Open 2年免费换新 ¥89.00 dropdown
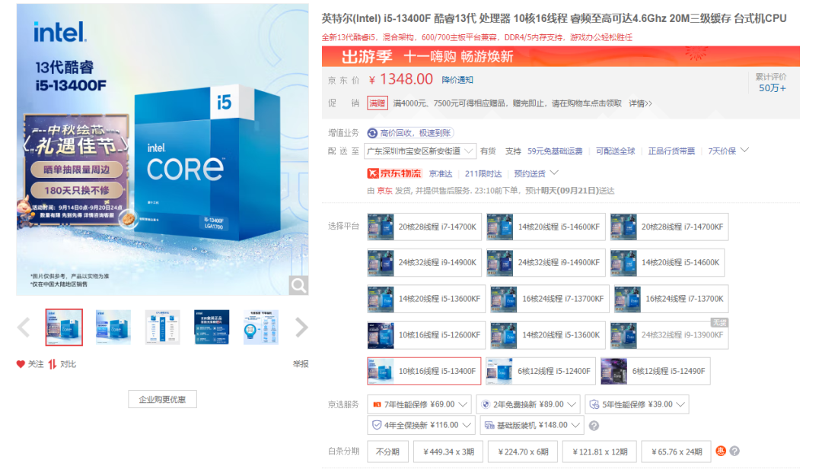Screen dimensions: 822x469 (x=528, y=404)
